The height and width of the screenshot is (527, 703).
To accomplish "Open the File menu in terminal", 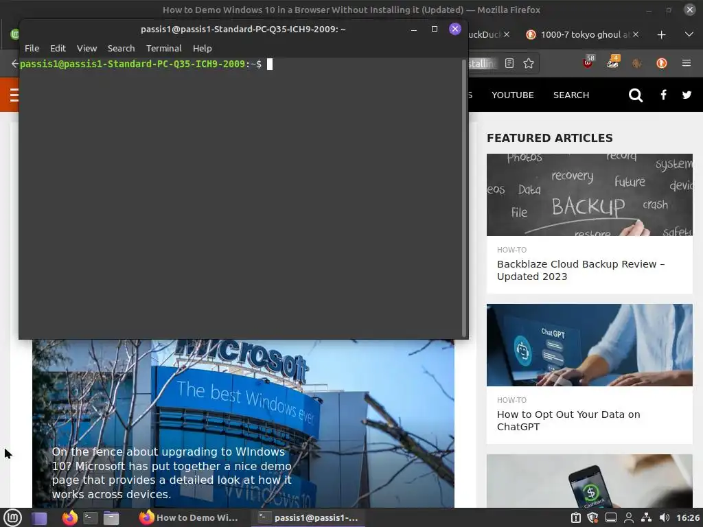I will pos(32,49).
